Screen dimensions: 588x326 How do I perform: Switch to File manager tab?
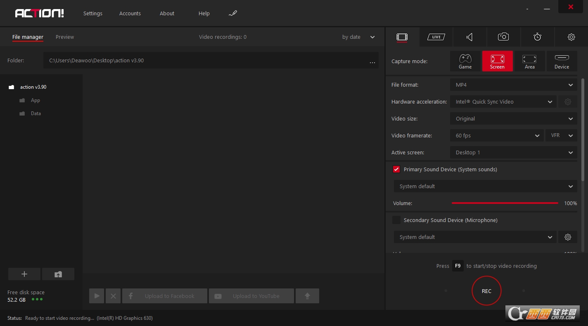[28, 37]
